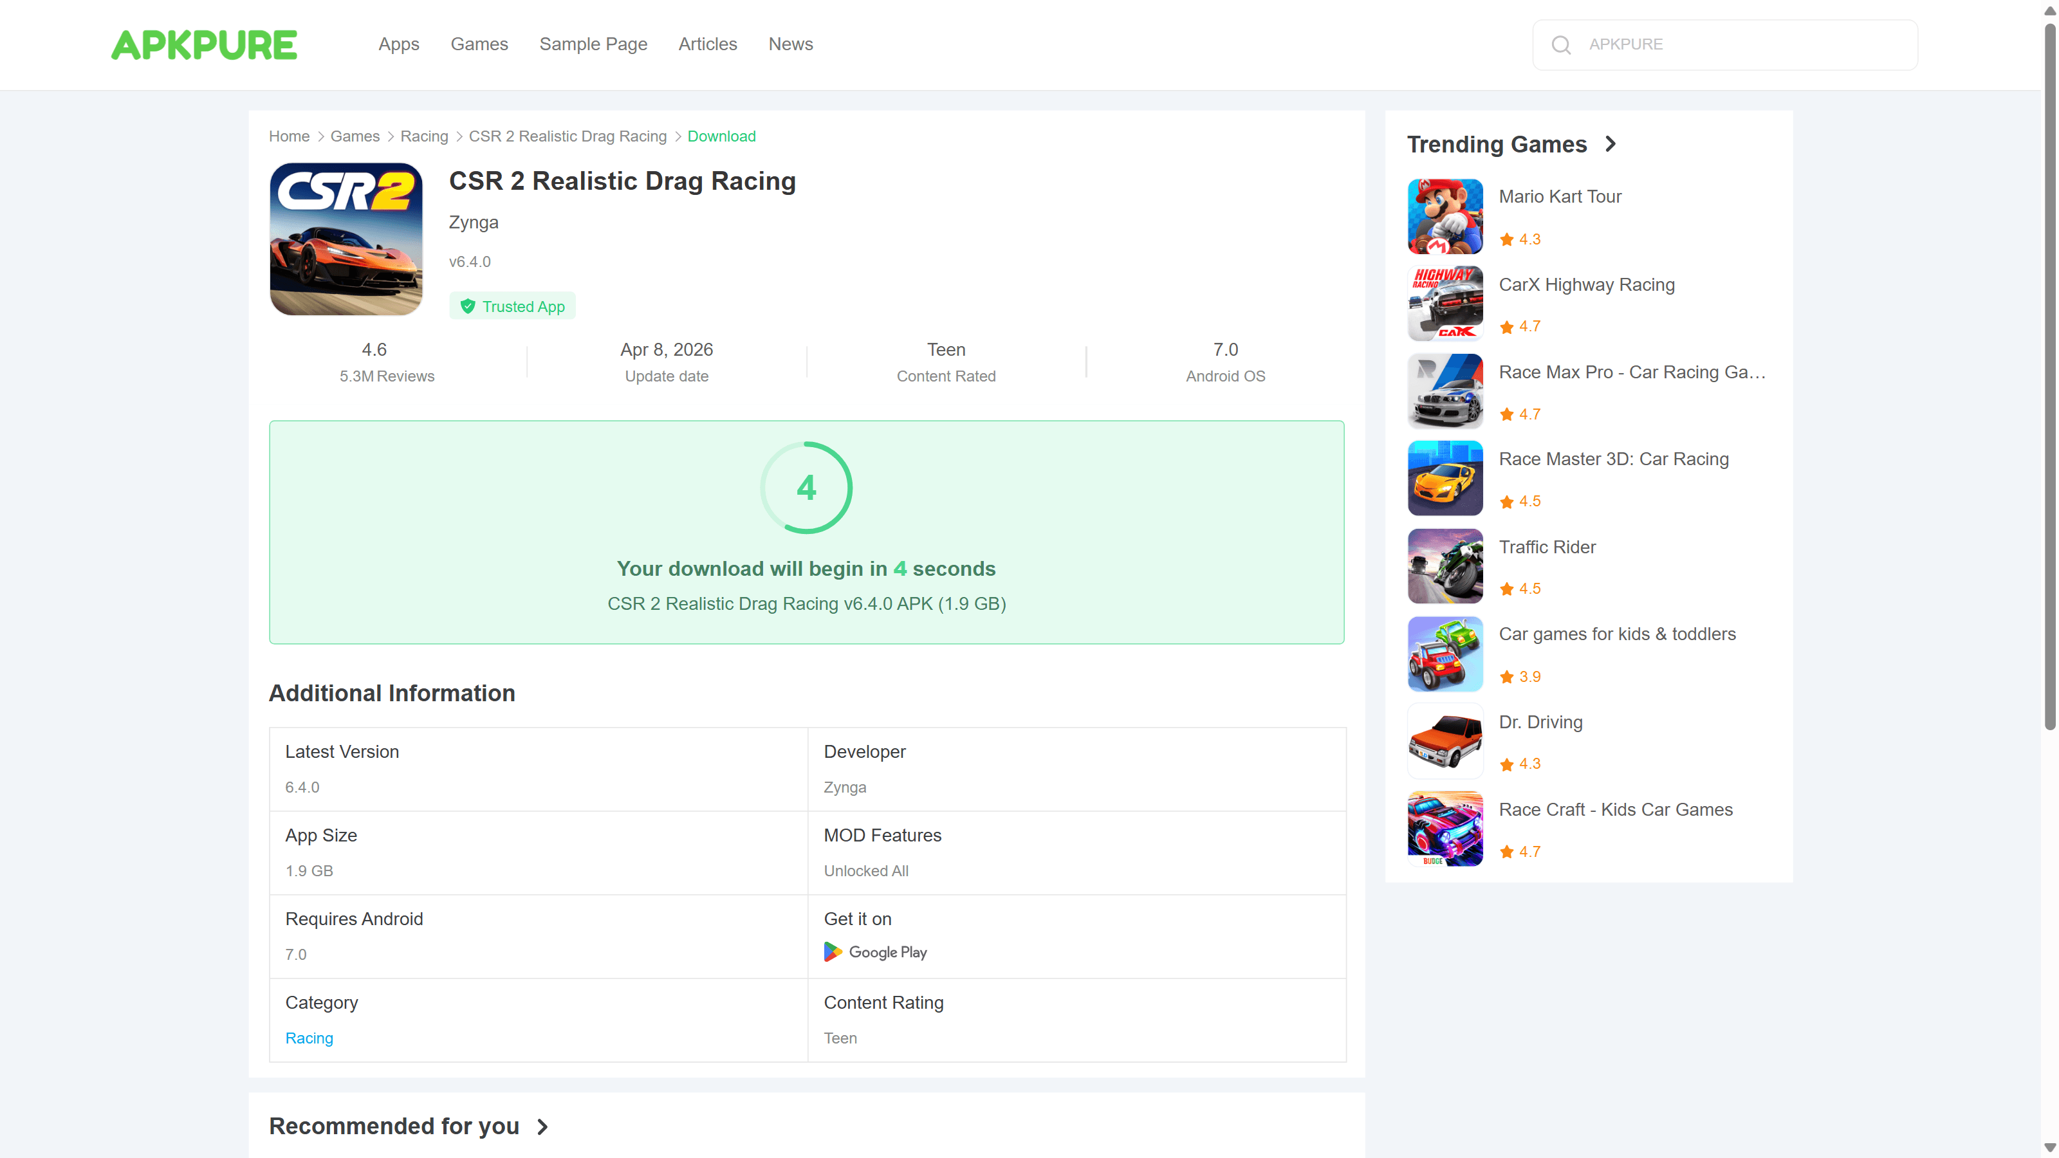The height and width of the screenshot is (1158, 2059).
Task: Expand Trending Games arrow
Action: 1610,144
